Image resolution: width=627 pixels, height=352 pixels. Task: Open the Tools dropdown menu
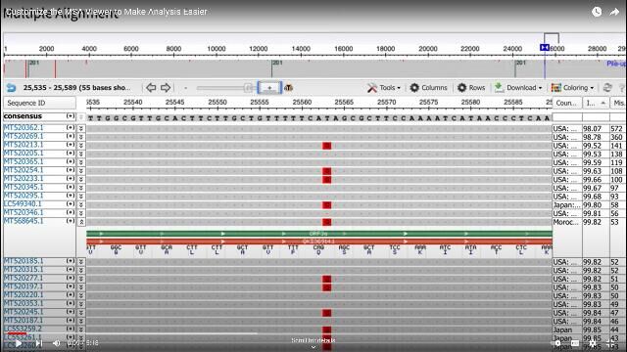click(x=384, y=87)
